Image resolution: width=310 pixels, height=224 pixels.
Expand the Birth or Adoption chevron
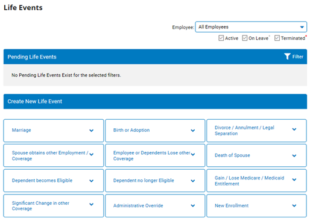pos(193,131)
